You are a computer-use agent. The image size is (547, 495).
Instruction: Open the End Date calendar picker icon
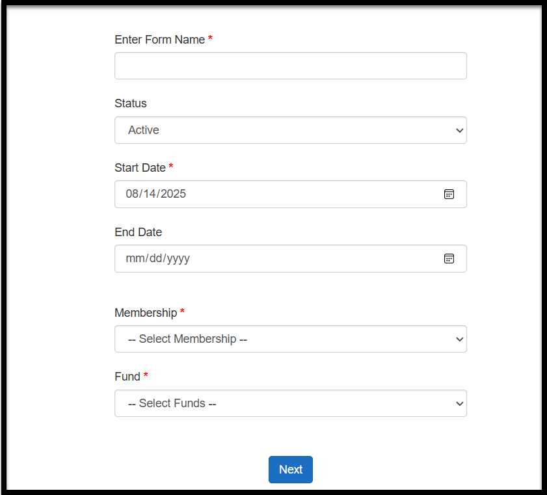coord(449,258)
